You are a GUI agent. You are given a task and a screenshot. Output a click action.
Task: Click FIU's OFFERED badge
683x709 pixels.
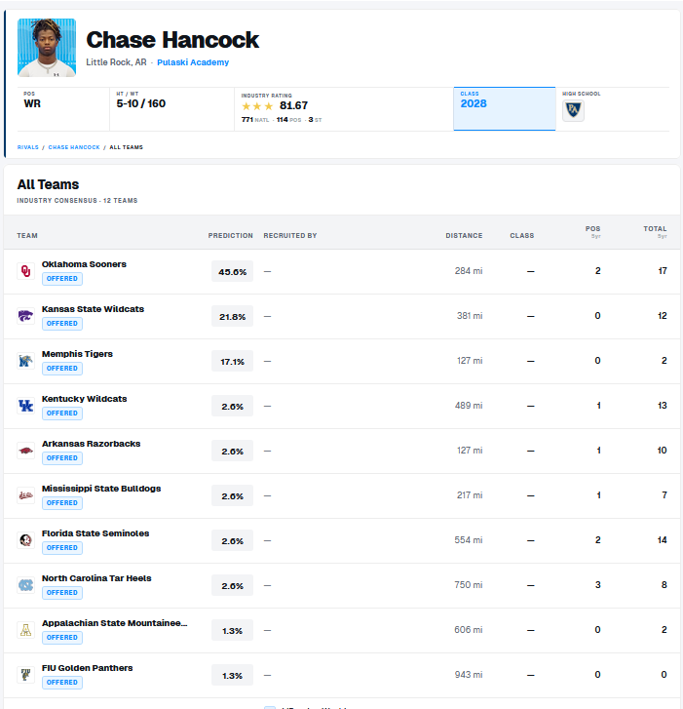pyautogui.click(x=62, y=682)
